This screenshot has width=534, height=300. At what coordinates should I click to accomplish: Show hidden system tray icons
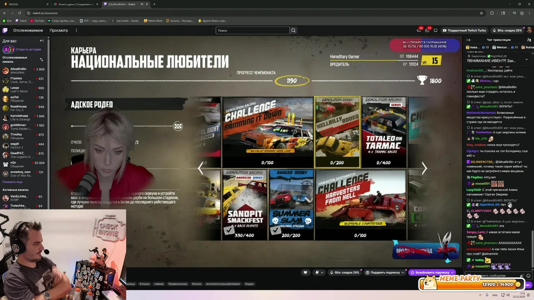tap(481, 295)
